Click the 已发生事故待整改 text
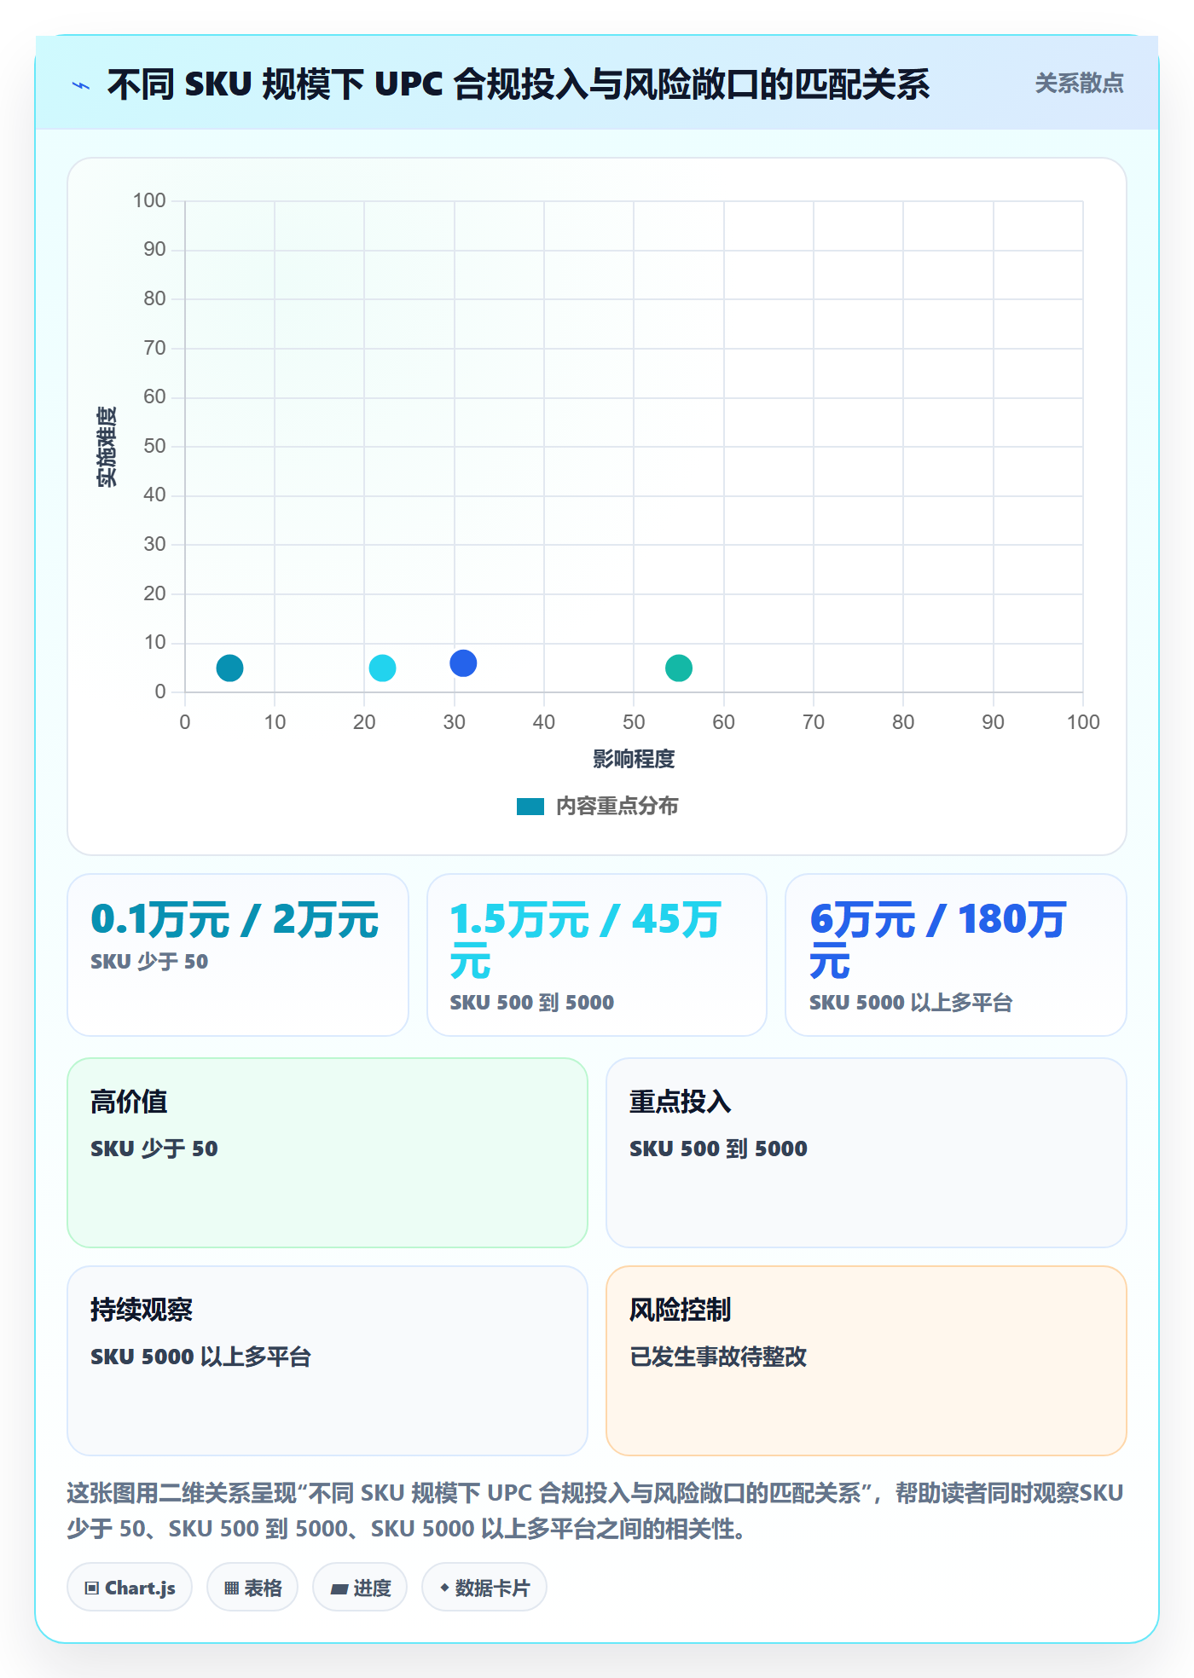 718,1357
